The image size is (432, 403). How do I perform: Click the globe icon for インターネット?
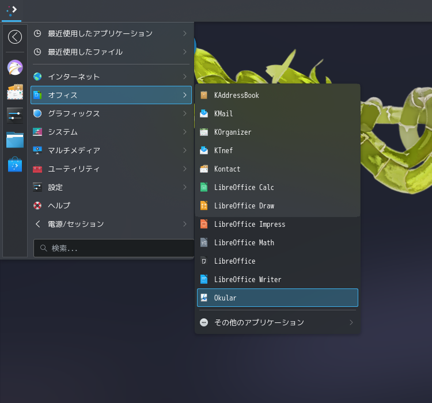37,77
